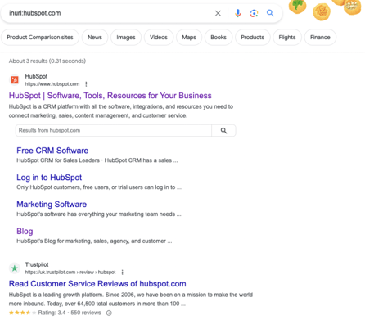Open the Marketing Software sitelink
This screenshot has width=365, height=320.
pyautogui.click(x=52, y=205)
